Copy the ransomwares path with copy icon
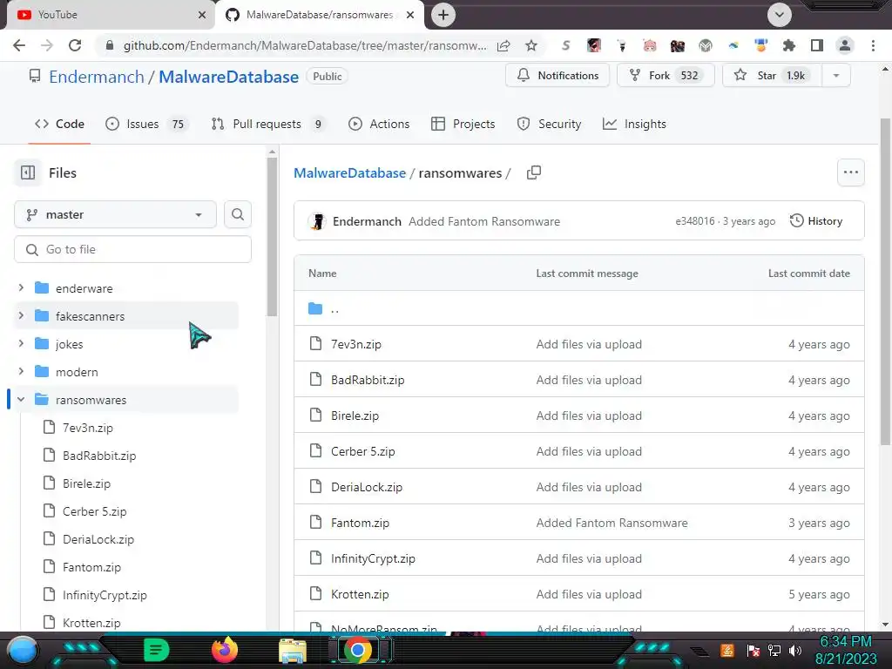This screenshot has width=892, height=669. click(x=534, y=172)
